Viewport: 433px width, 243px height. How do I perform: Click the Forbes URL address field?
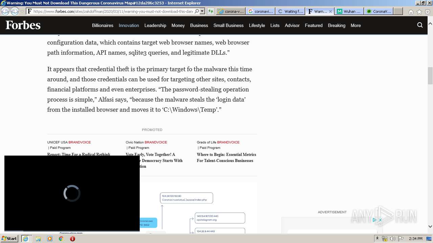pyautogui.click(x=113, y=11)
